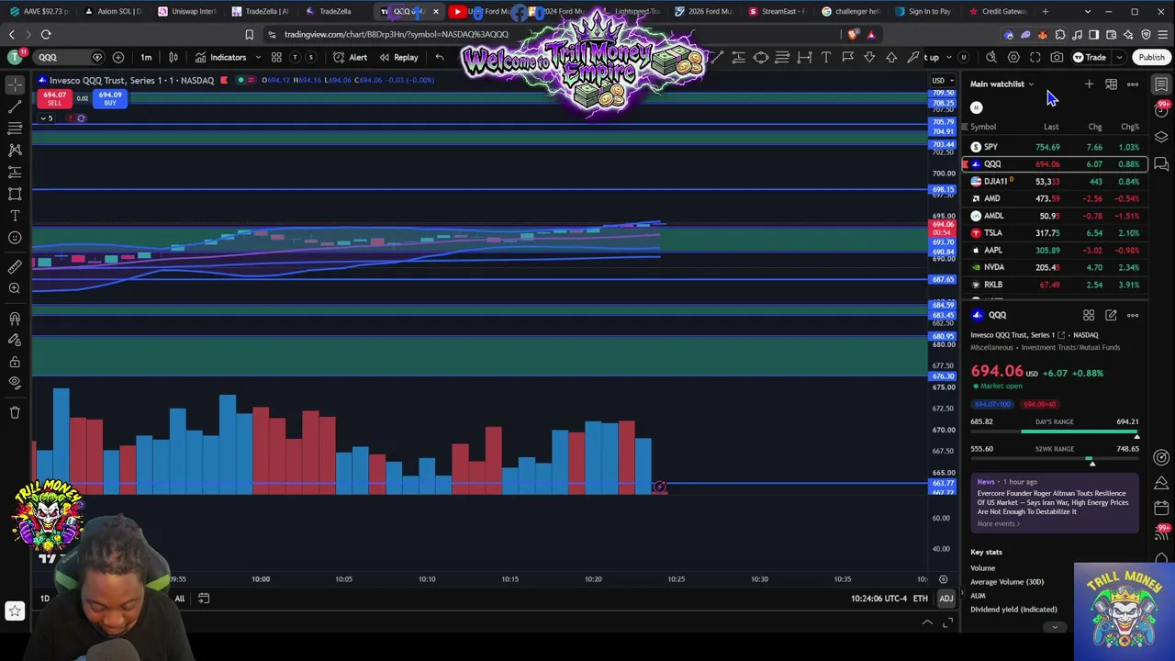
Task: Open timezone menu showing 10:24:06 UTC-4
Action: pyautogui.click(x=878, y=599)
